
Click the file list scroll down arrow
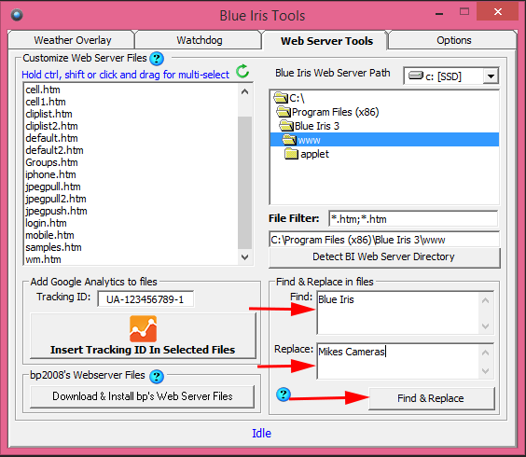click(245, 257)
